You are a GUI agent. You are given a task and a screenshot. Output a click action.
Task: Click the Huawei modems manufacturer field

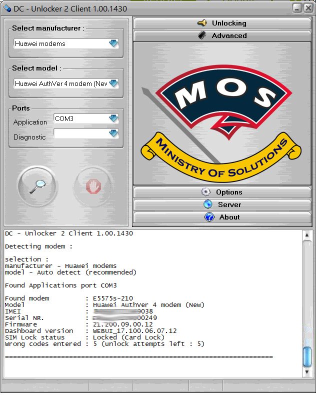pyautogui.click(x=66, y=43)
